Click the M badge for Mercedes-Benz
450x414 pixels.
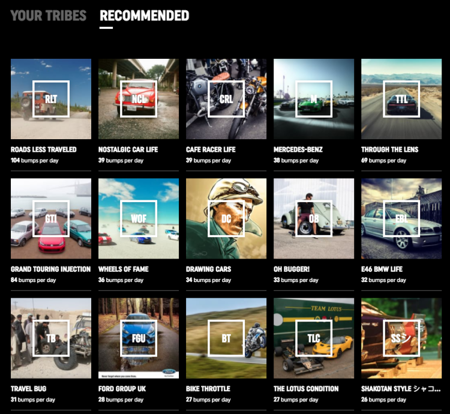coord(314,99)
